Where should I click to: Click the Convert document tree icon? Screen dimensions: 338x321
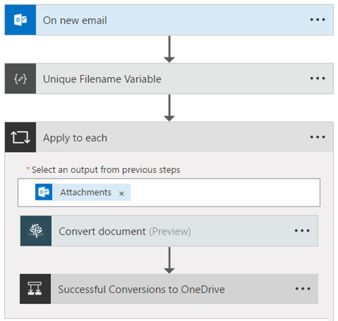[36, 231]
